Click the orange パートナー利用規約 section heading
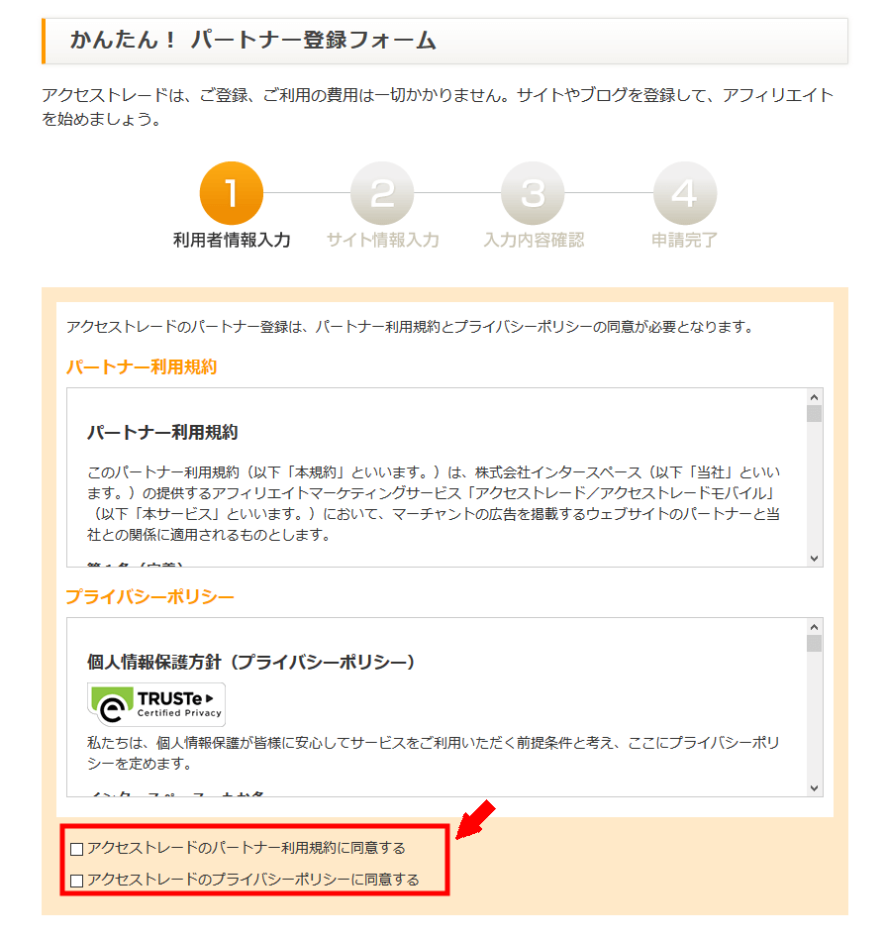 point(142,366)
